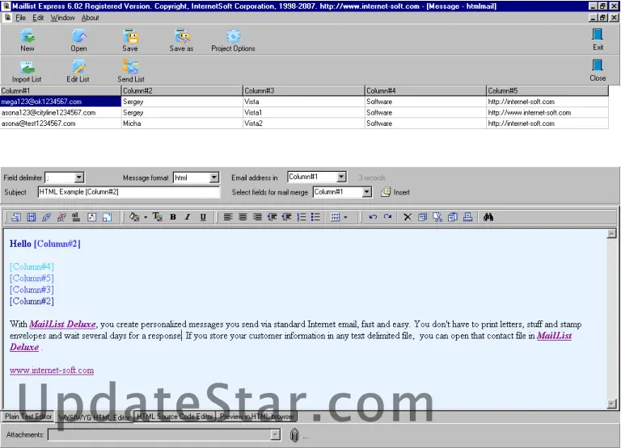The width and height of the screenshot is (621, 448).
Task: Open the Edit menu
Action: tap(38, 18)
